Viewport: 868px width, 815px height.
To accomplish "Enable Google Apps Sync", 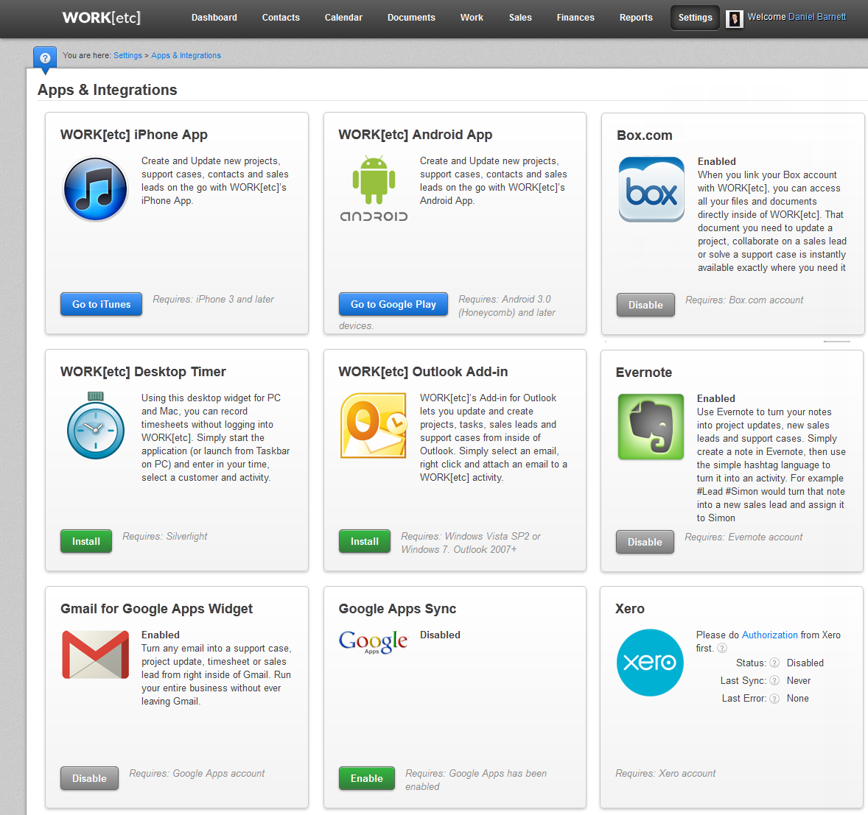I will tap(366, 778).
